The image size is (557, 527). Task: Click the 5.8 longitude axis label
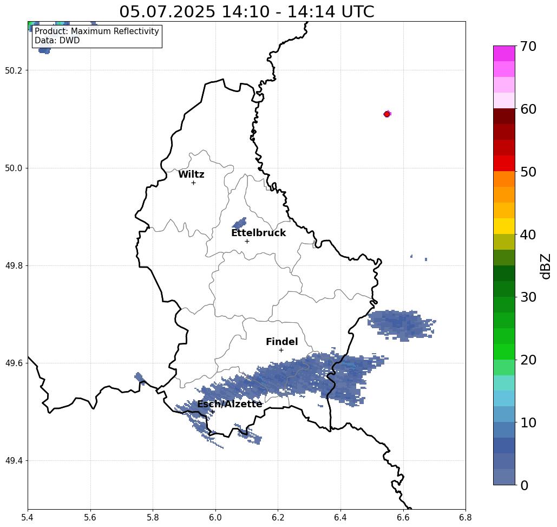153,518
